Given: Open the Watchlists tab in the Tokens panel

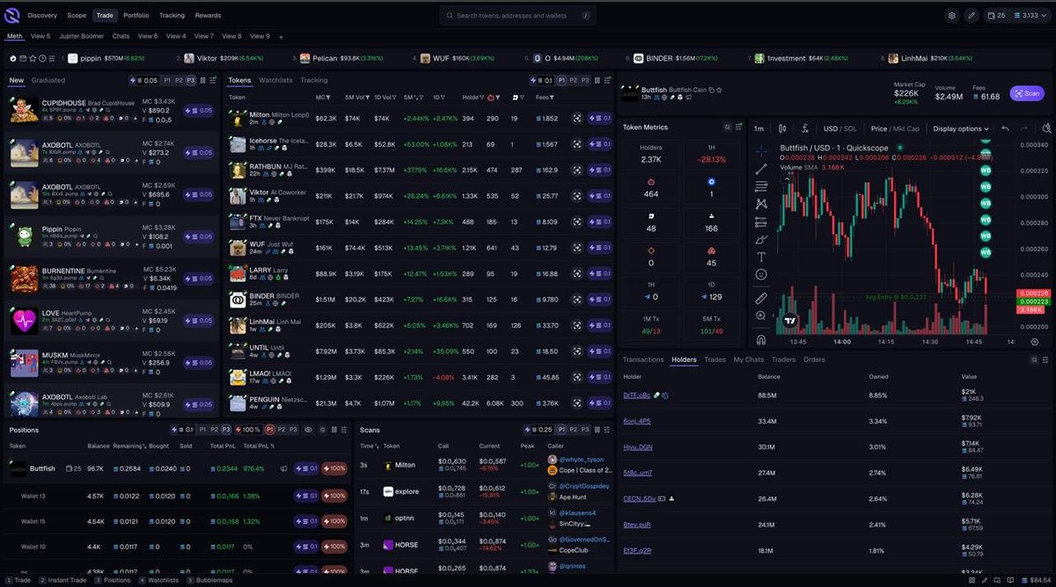Looking at the screenshot, I should click(275, 79).
